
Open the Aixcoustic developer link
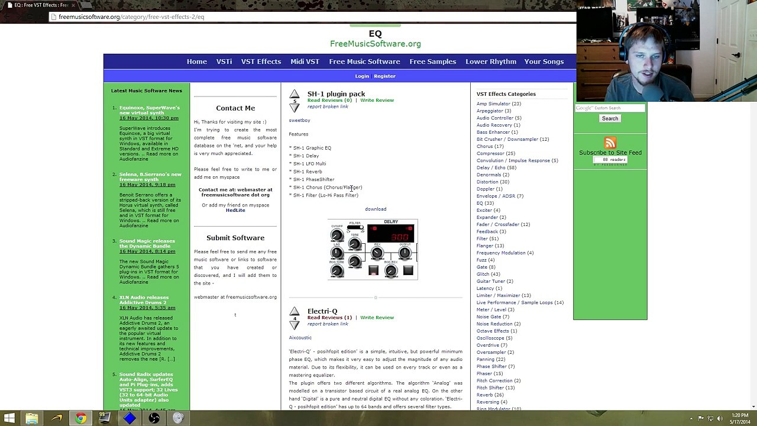point(300,338)
